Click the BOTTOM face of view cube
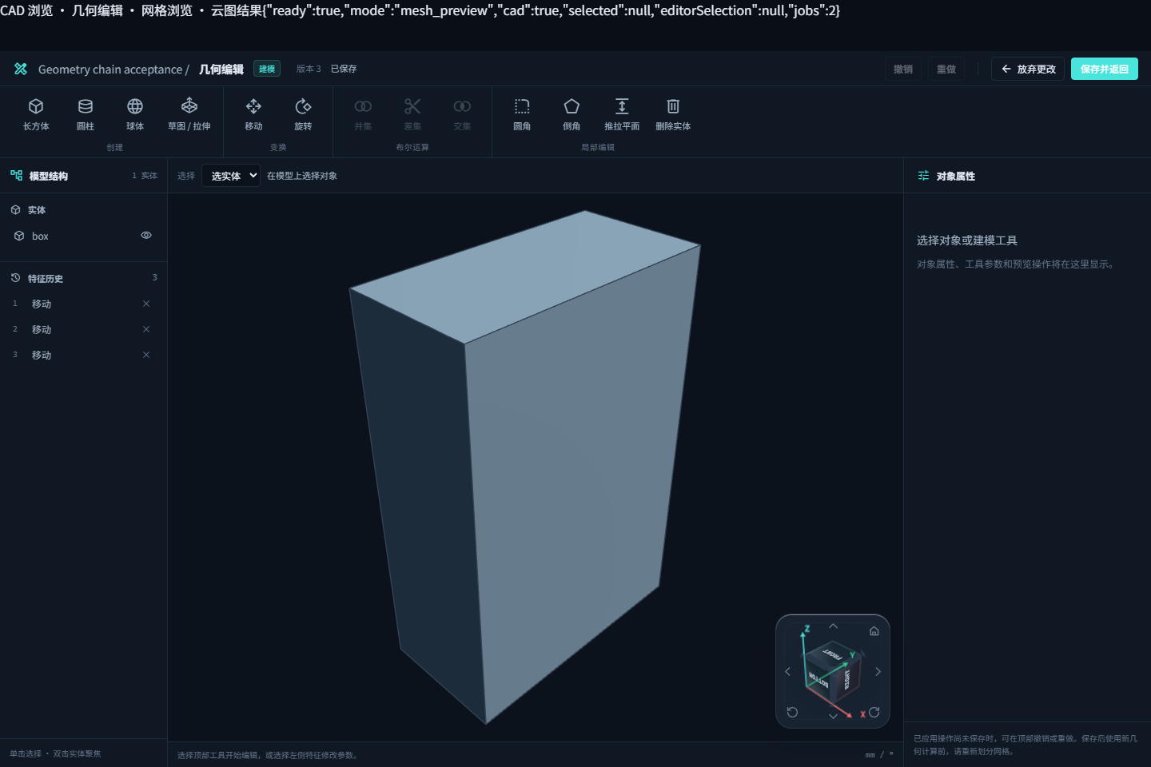 (818, 681)
